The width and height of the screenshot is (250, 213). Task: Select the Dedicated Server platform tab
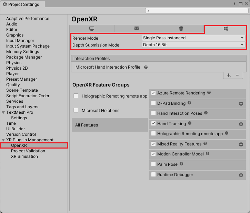tap(137, 29)
